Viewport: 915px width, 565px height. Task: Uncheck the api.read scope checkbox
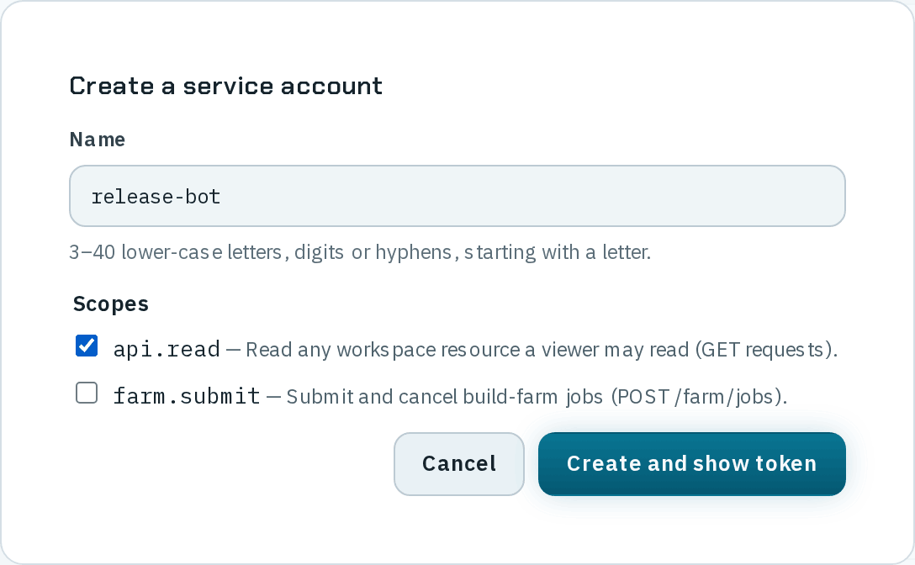(x=87, y=346)
